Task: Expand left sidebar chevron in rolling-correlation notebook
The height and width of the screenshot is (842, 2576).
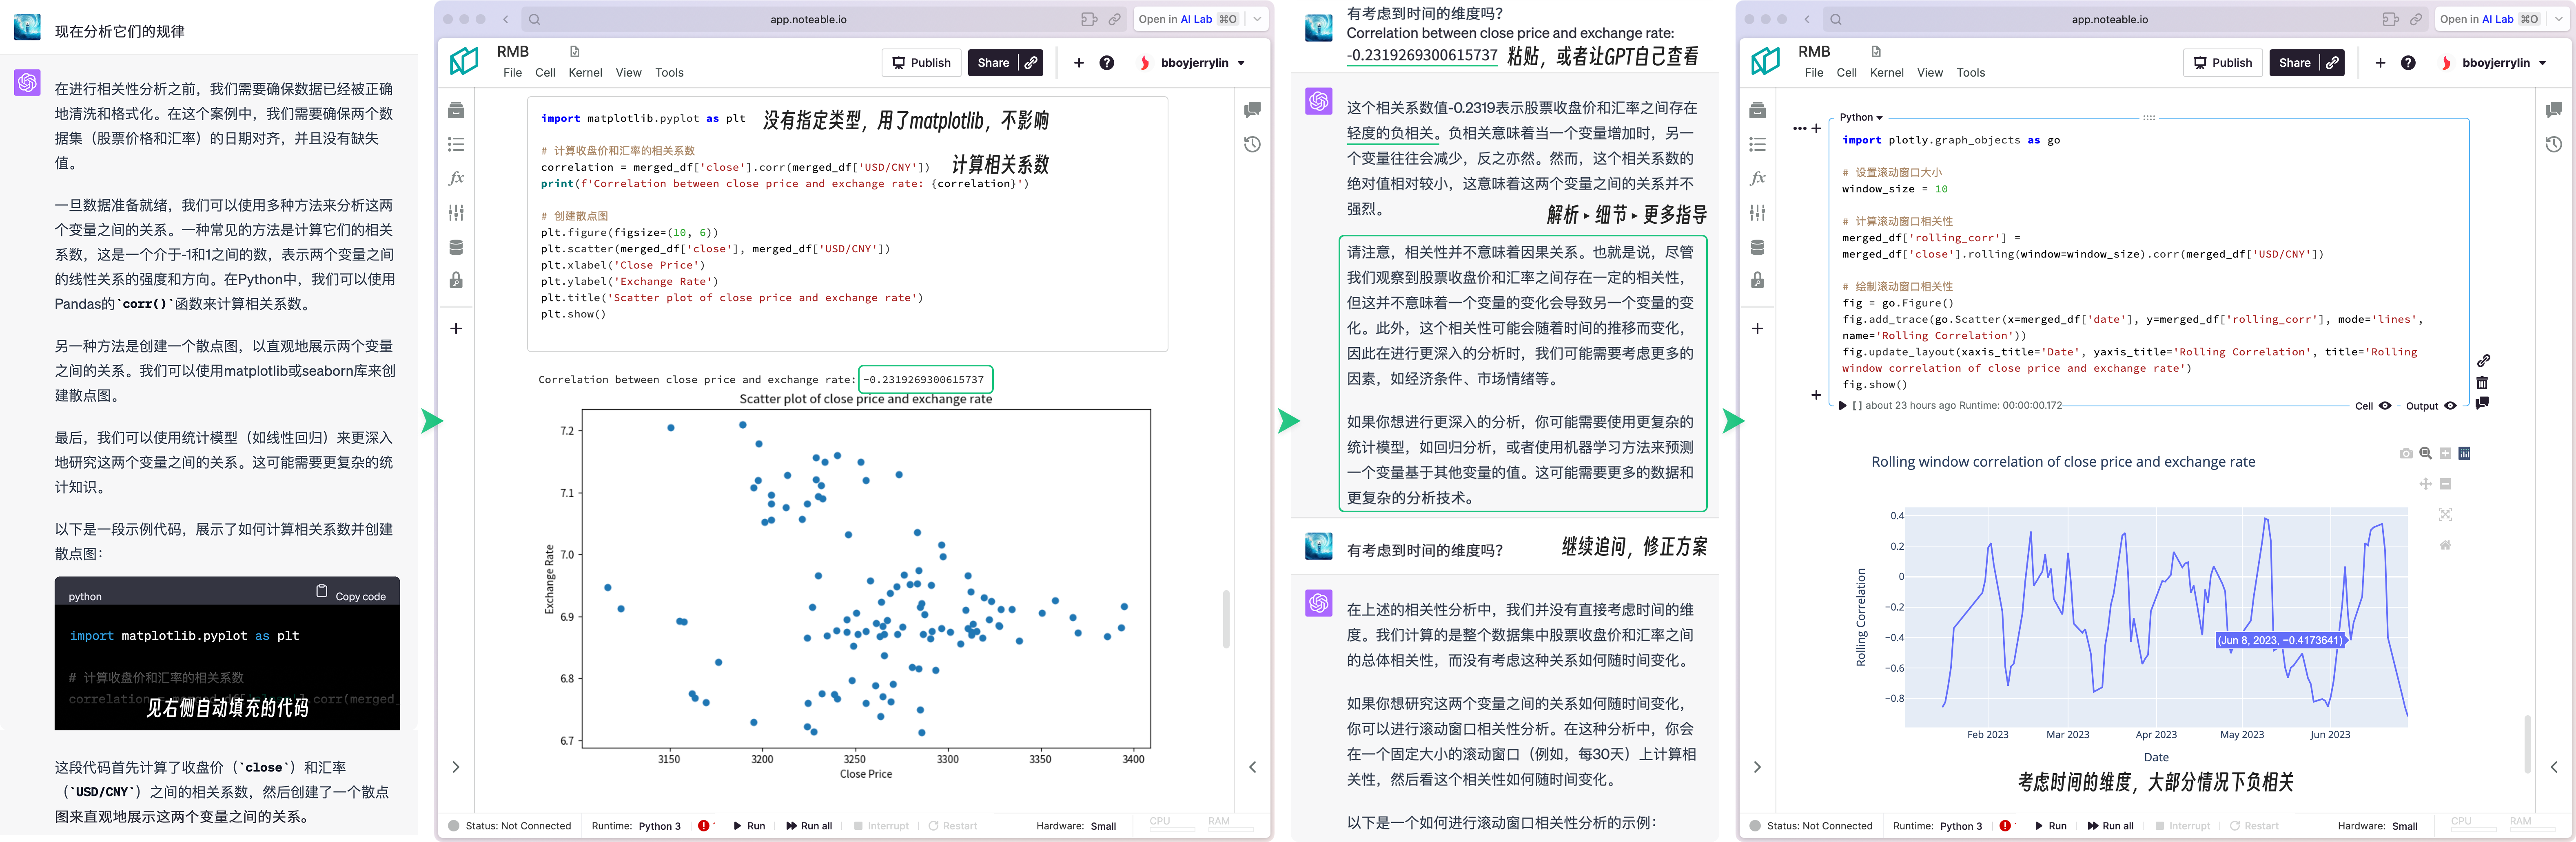Action: 1757,767
